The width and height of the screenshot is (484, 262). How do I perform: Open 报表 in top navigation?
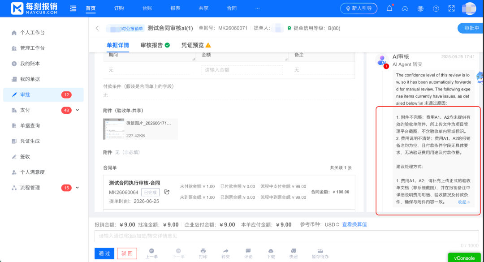click(x=175, y=9)
